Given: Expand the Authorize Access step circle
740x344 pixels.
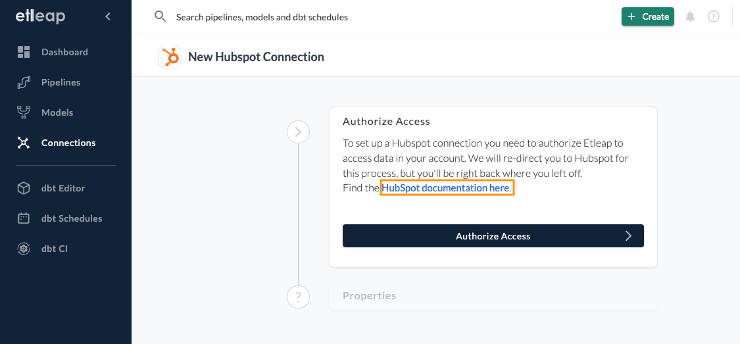Looking at the screenshot, I should [x=298, y=132].
